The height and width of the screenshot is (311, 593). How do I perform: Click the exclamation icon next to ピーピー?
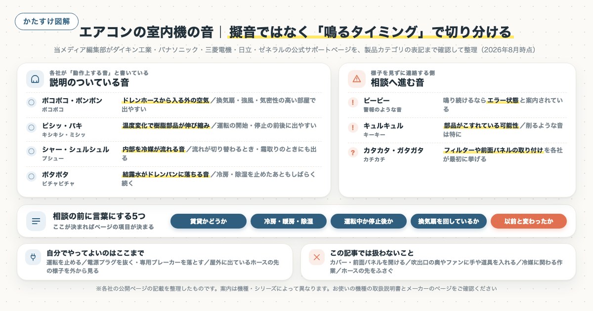pos(353,103)
